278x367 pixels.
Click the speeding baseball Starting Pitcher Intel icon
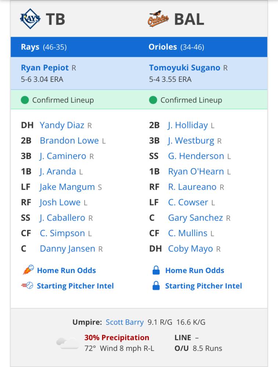tap(27, 285)
